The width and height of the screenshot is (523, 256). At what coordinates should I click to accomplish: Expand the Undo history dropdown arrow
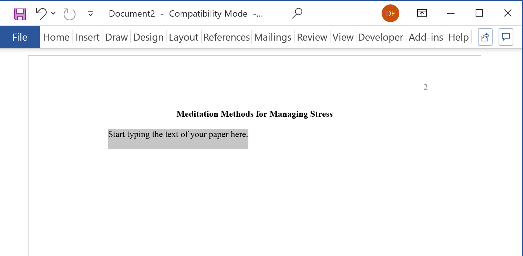coord(53,14)
